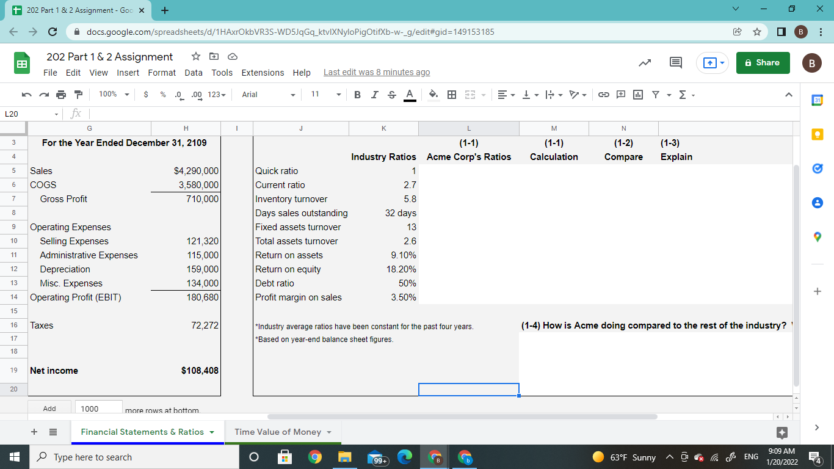Toggle bold formatting
This screenshot has width=834, height=469.
(357, 95)
